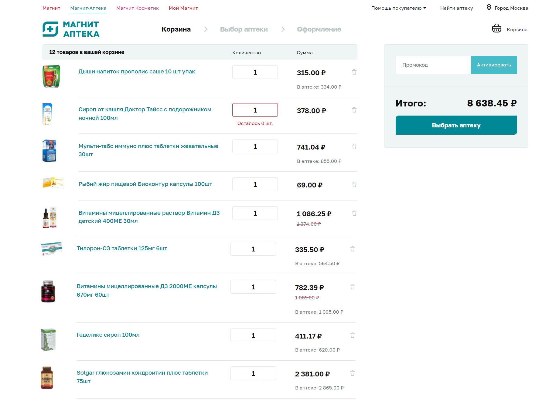Image resolution: width=559 pixels, height=401 pixels.
Task: View Геделикс сироп product thumbnail
Action: (48, 340)
